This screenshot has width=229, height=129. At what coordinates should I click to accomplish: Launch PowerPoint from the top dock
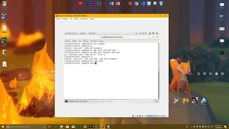click(118, 3)
